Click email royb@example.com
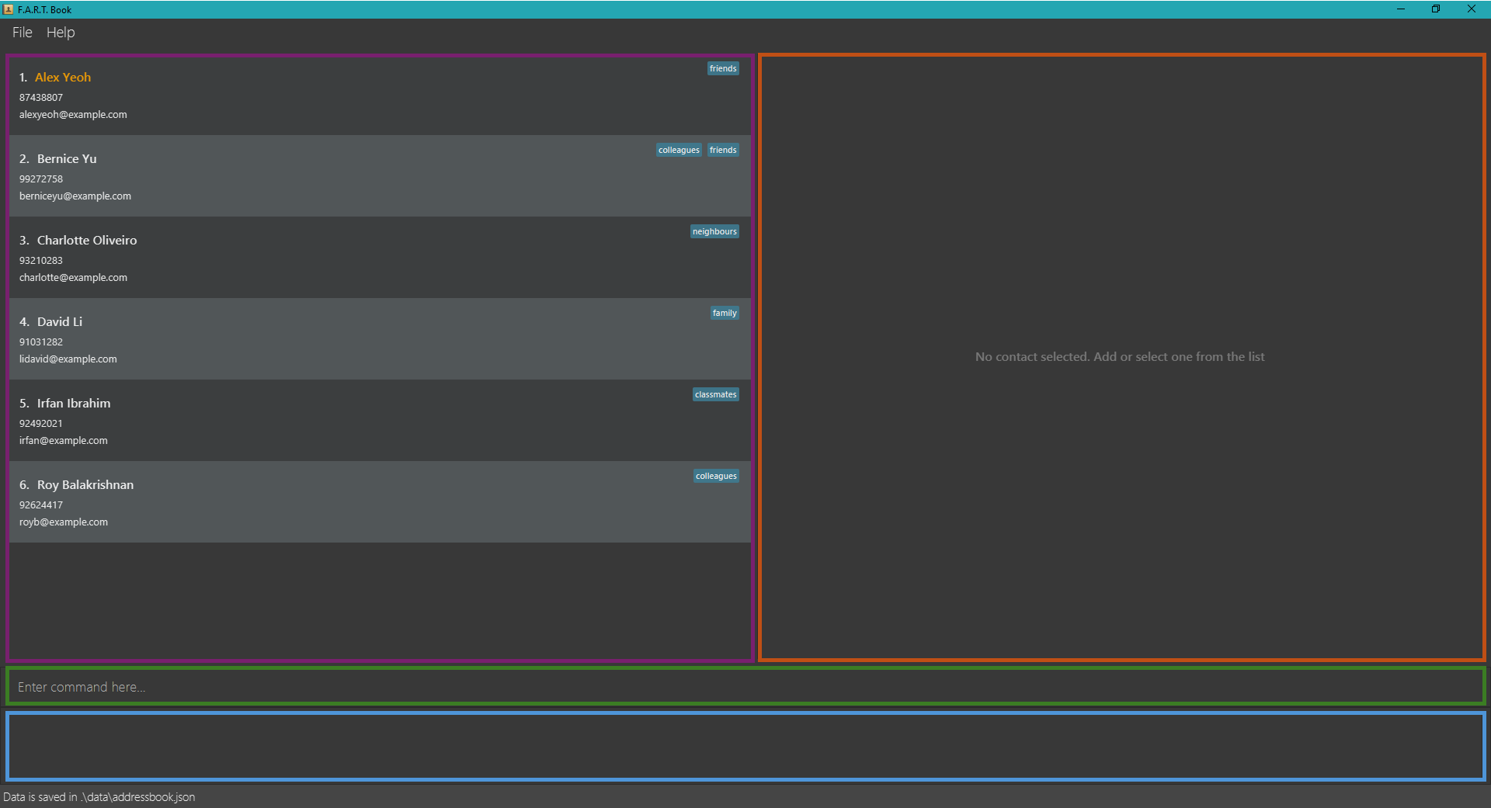This screenshot has width=1491, height=808. click(64, 522)
